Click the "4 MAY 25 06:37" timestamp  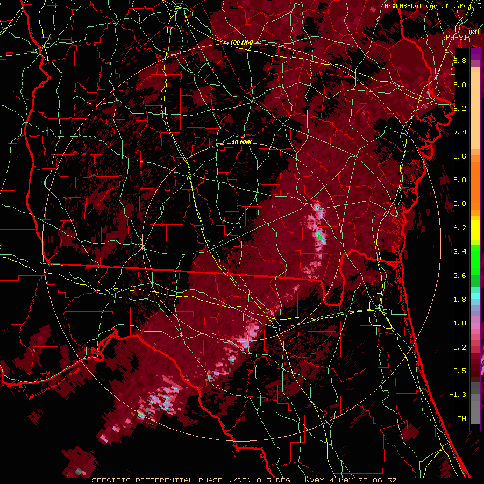[364, 480]
